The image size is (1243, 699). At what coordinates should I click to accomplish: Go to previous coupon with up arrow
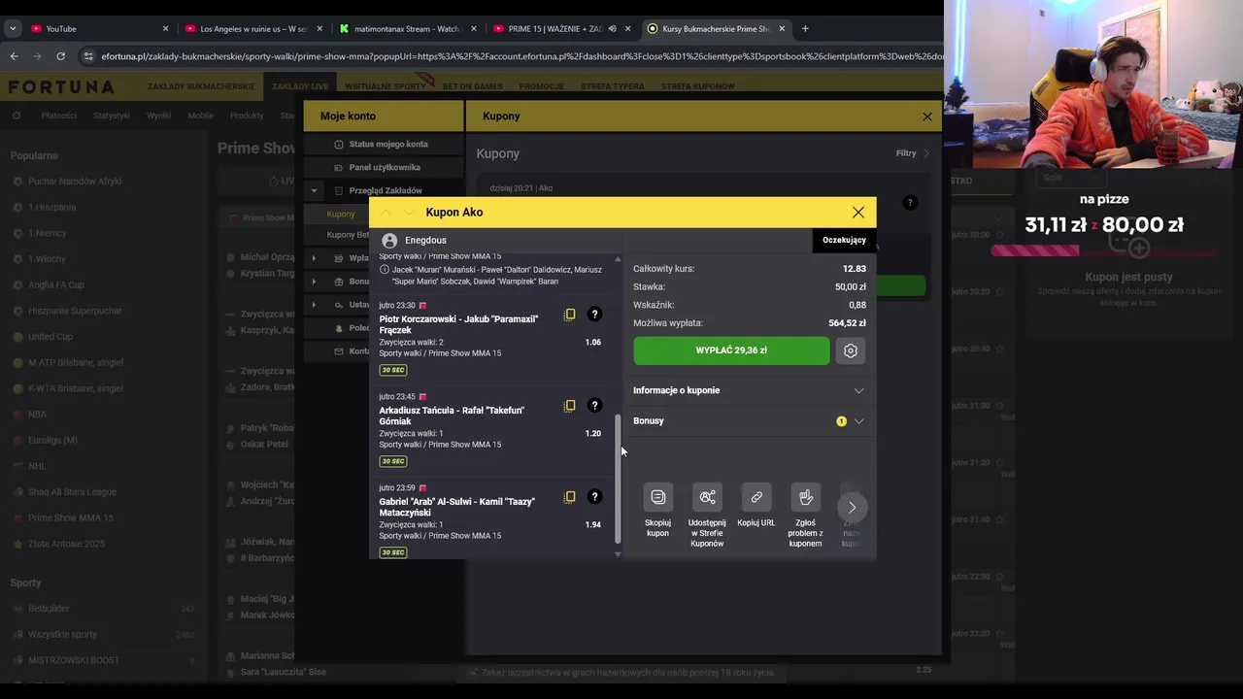coord(386,213)
